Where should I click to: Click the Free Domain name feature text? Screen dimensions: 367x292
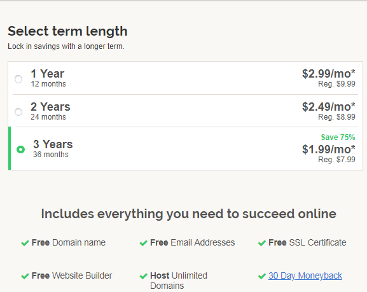(x=69, y=242)
